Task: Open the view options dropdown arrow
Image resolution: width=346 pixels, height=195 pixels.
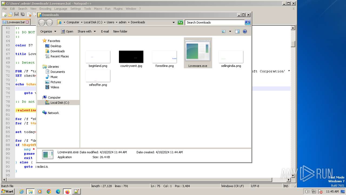Action: pyautogui.click(x=230, y=31)
